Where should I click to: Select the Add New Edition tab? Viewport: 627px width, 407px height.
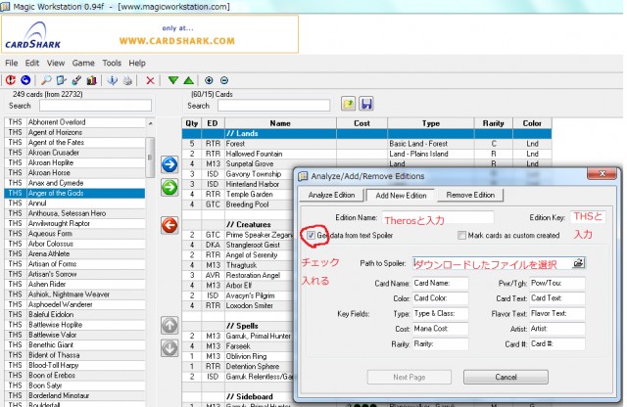click(401, 196)
